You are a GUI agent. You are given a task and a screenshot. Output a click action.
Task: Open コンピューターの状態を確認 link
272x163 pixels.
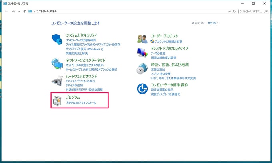coord(81,40)
